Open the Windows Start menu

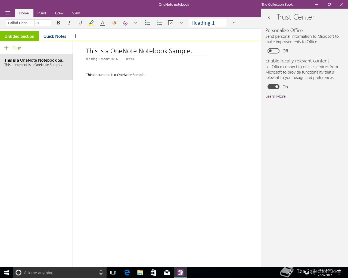(x=7, y=273)
